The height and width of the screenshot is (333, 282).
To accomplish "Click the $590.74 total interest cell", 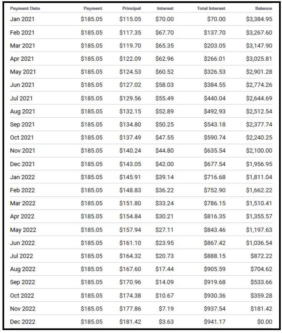I will click(215, 137).
